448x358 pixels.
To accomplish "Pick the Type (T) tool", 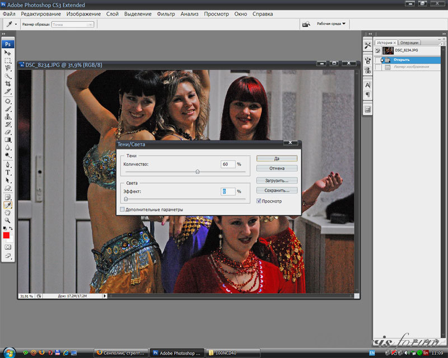I will click(8, 172).
